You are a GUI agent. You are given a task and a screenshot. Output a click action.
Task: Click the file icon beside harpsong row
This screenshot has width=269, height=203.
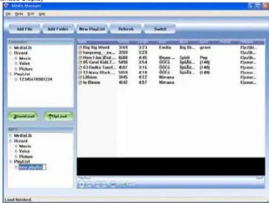80,53
